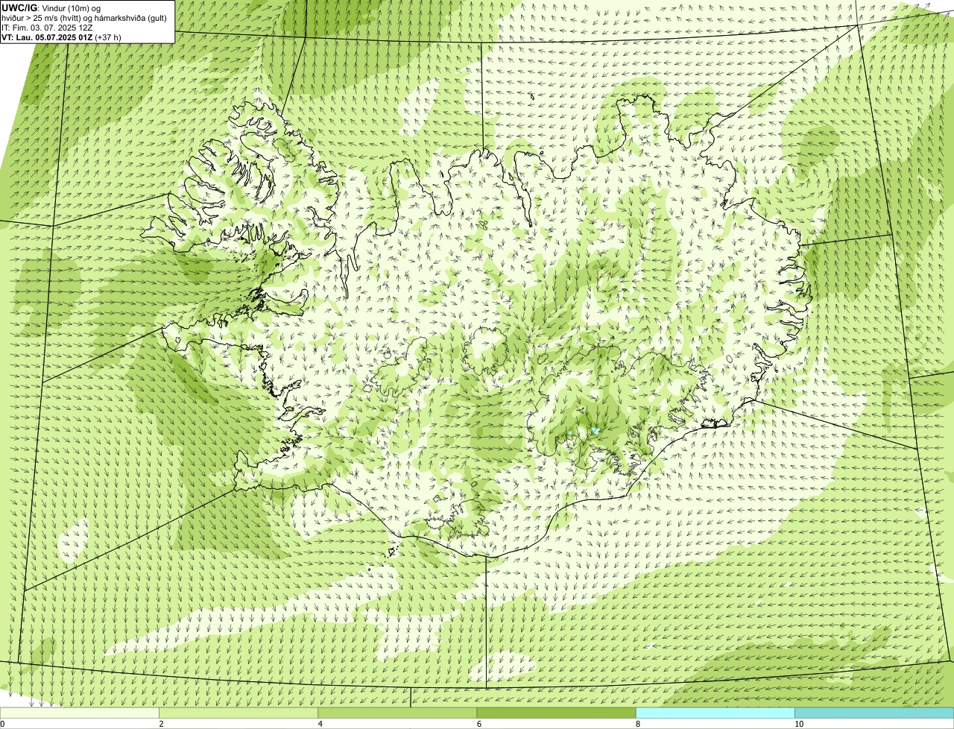Click the 2–4 m/s light green legend band
Viewport: 954px width, 729px height.
238,713
